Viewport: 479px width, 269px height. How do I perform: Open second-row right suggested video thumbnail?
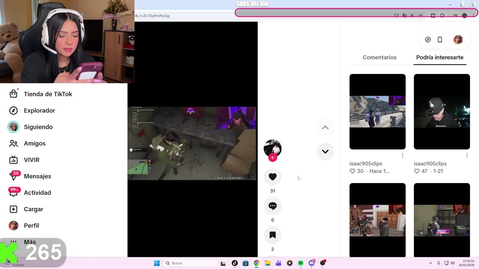pyautogui.click(x=442, y=220)
